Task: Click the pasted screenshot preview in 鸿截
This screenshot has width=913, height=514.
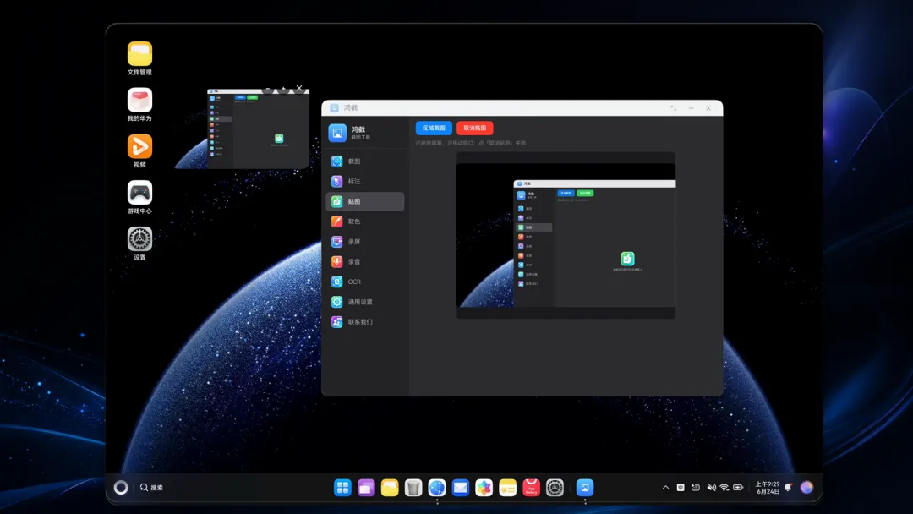Action: coord(566,235)
